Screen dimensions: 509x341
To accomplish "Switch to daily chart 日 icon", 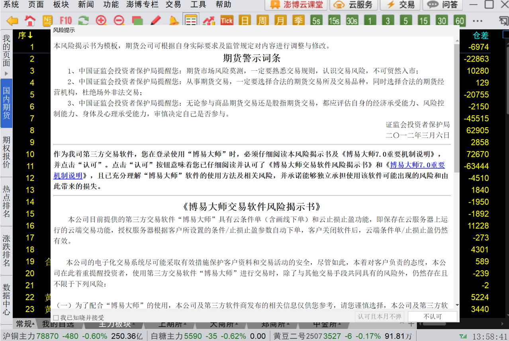I will (x=245, y=21).
